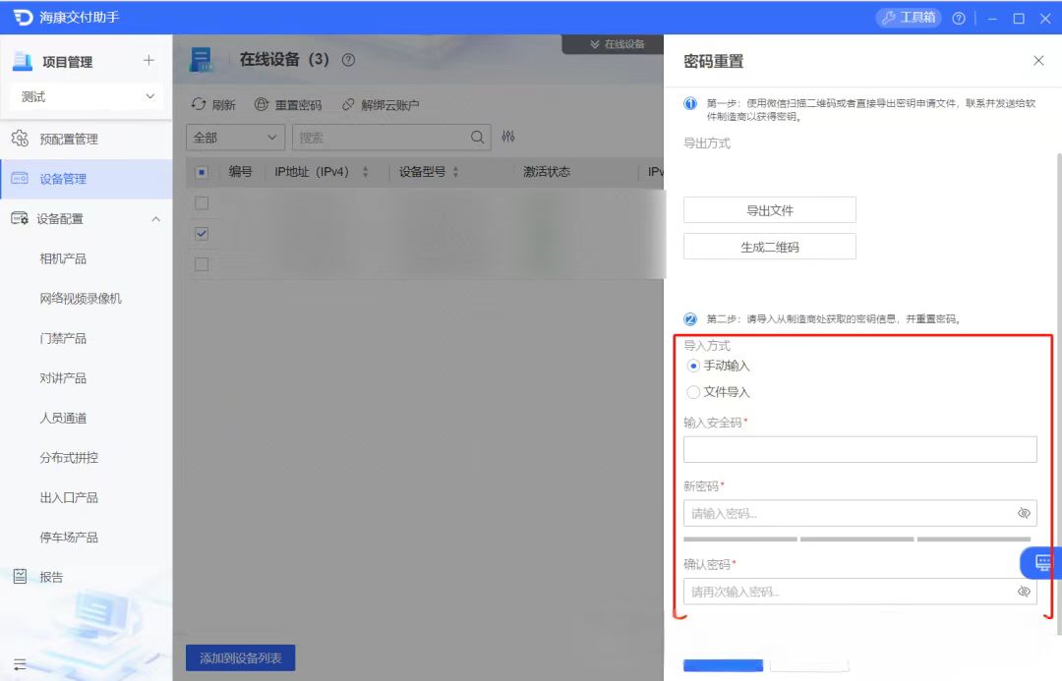The image size is (1062, 681).
Task: Open 相机产品 configuration
Action: point(63,258)
